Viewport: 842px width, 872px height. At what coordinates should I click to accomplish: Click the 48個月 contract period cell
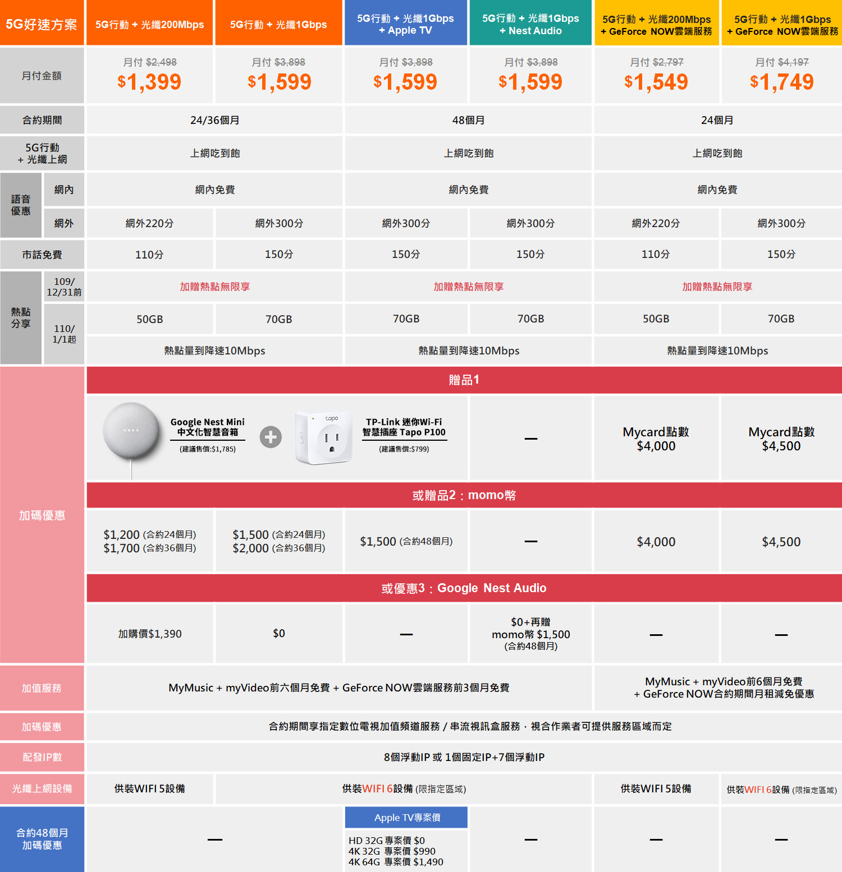(468, 120)
